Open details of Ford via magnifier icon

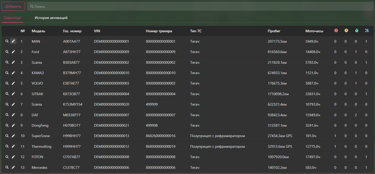pos(7,52)
